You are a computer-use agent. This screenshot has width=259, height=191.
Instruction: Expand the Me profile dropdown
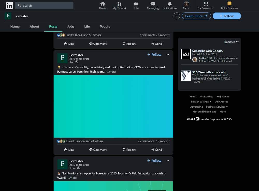(186, 5)
